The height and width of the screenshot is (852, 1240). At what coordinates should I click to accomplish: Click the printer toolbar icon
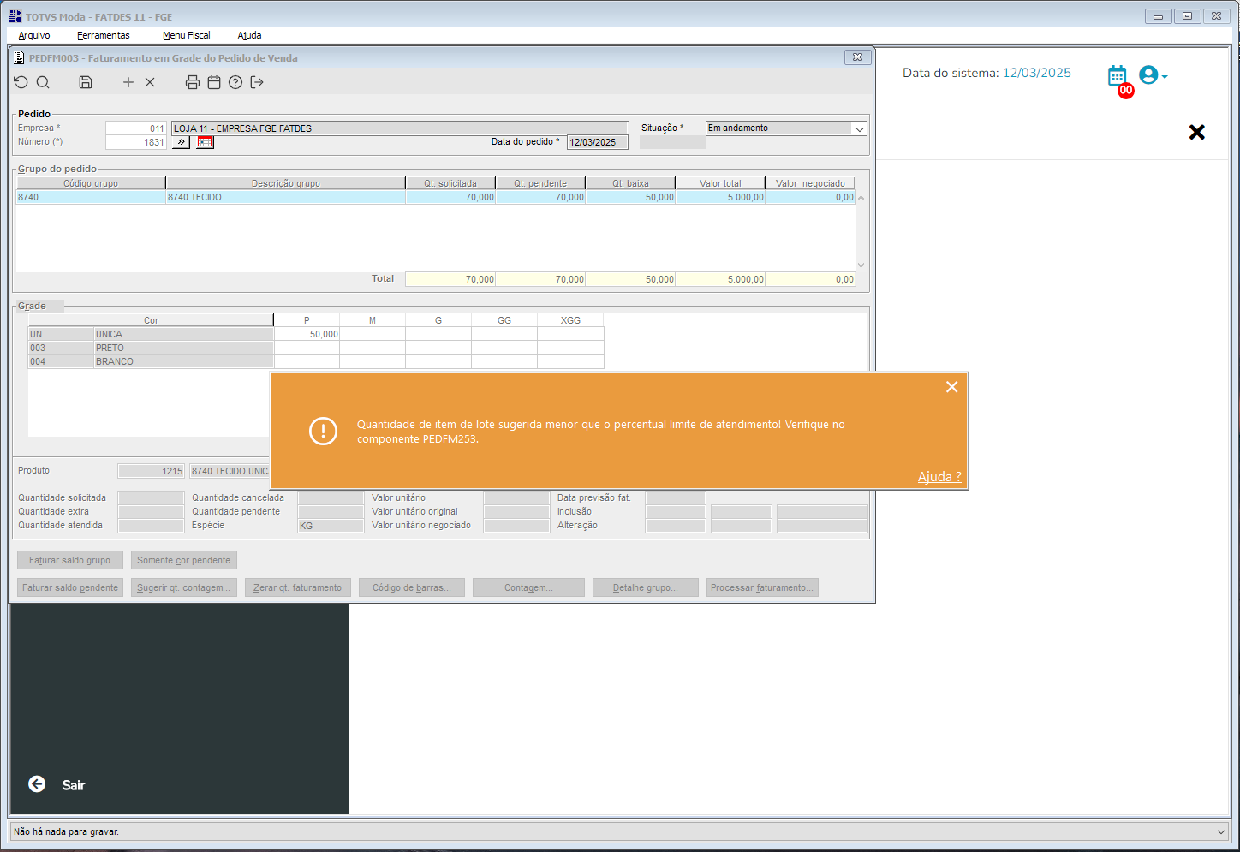pyautogui.click(x=193, y=82)
